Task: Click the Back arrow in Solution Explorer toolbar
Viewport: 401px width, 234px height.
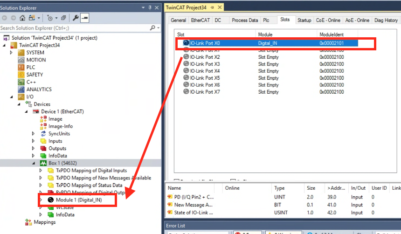Action: 4,18
